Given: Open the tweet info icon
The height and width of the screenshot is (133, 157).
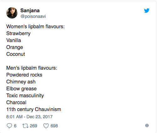Looking at the screenshot, I should (x=147, y=125).
